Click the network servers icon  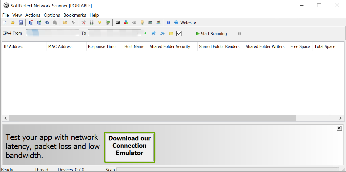tap(92, 22)
